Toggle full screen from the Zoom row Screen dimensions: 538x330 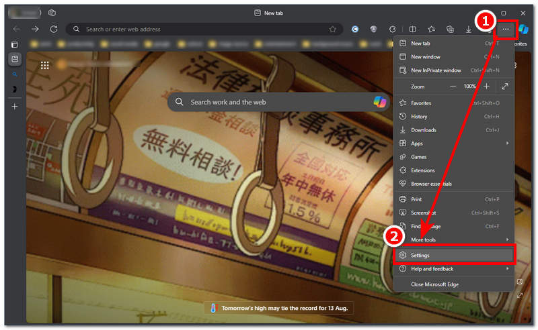pos(505,87)
